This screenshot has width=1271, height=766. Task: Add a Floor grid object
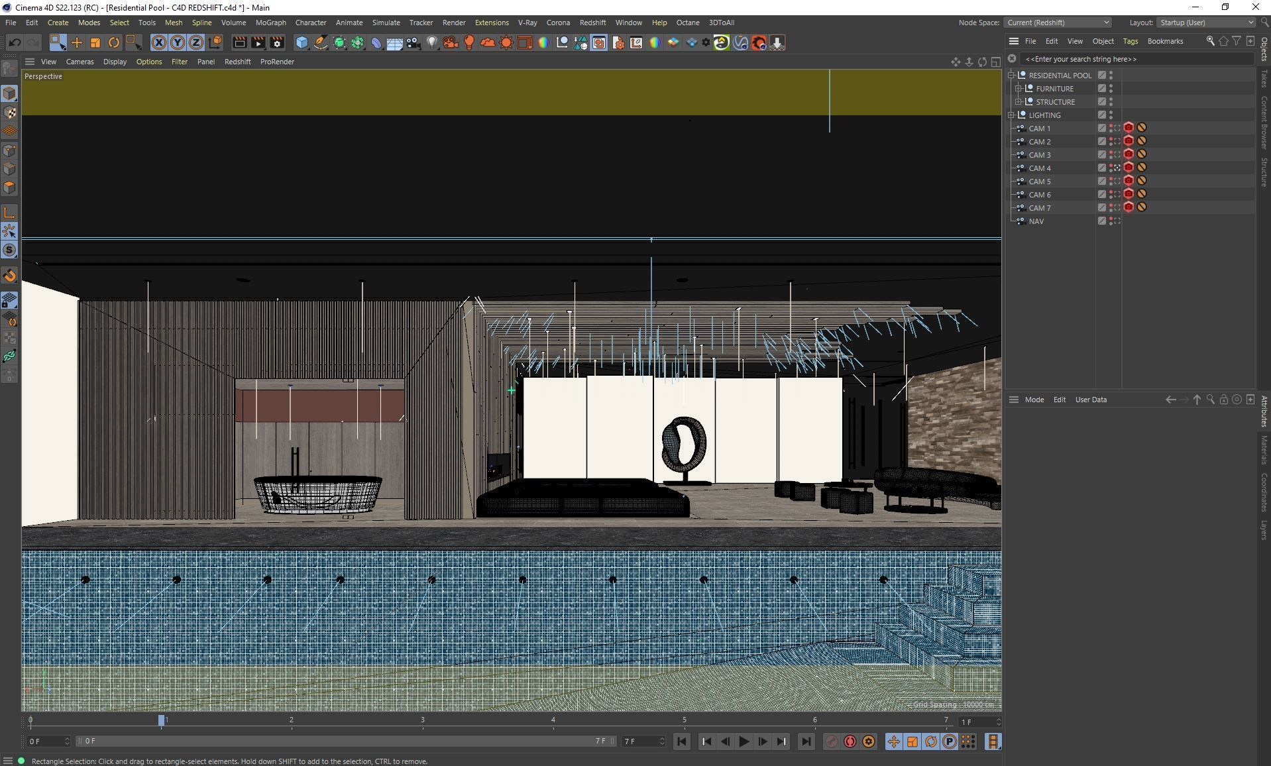tap(395, 42)
